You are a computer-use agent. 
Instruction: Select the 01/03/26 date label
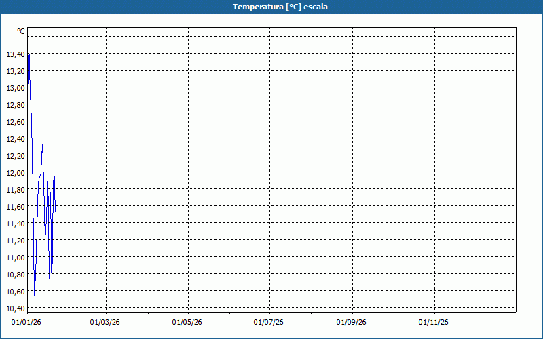[x=105, y=323]
